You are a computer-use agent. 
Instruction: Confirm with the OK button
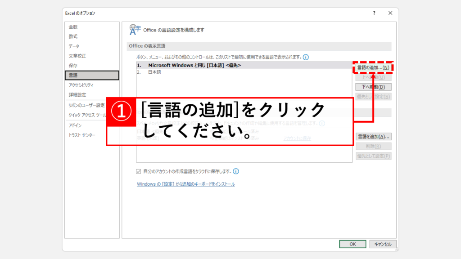(353, 244)
